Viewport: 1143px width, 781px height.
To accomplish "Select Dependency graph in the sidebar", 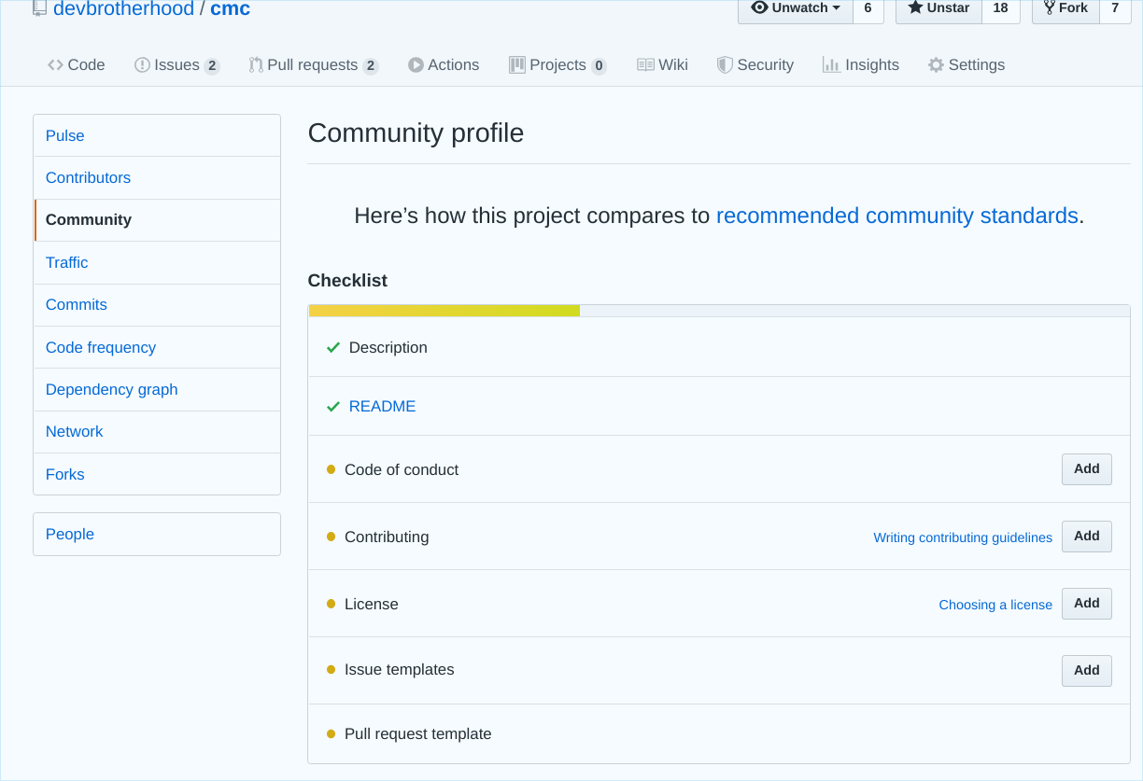I will point(157,390).
